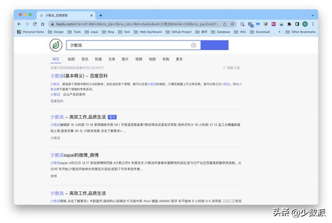Screen dimensions: 332x223
Task: Click the baidu.com address bar URL
Action: (x=137, y=24)
